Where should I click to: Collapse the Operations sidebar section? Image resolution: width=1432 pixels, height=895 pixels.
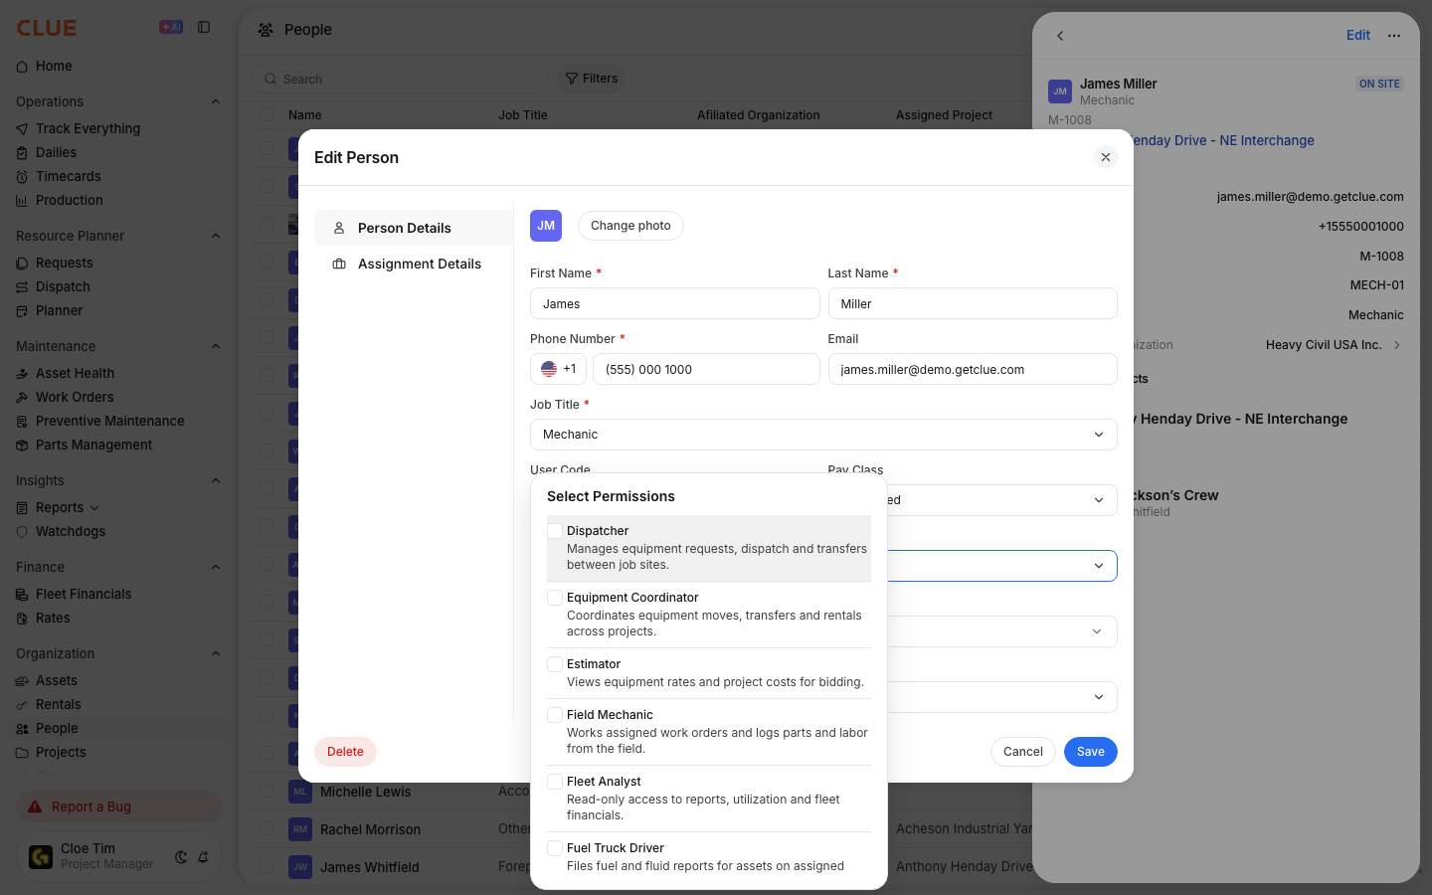tap(216, 101)
